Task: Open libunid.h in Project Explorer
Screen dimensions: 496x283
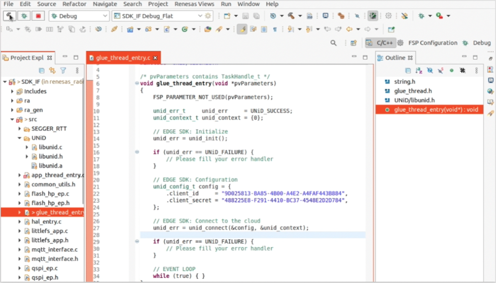Action: click(50, 156)
